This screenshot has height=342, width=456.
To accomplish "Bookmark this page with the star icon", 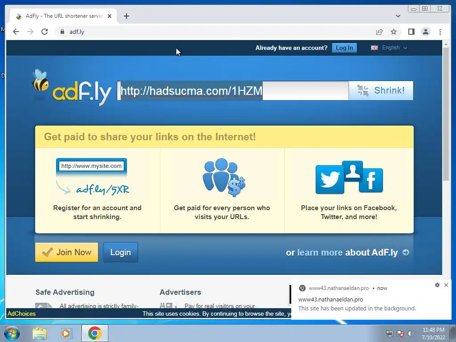I will coord(394,32).
